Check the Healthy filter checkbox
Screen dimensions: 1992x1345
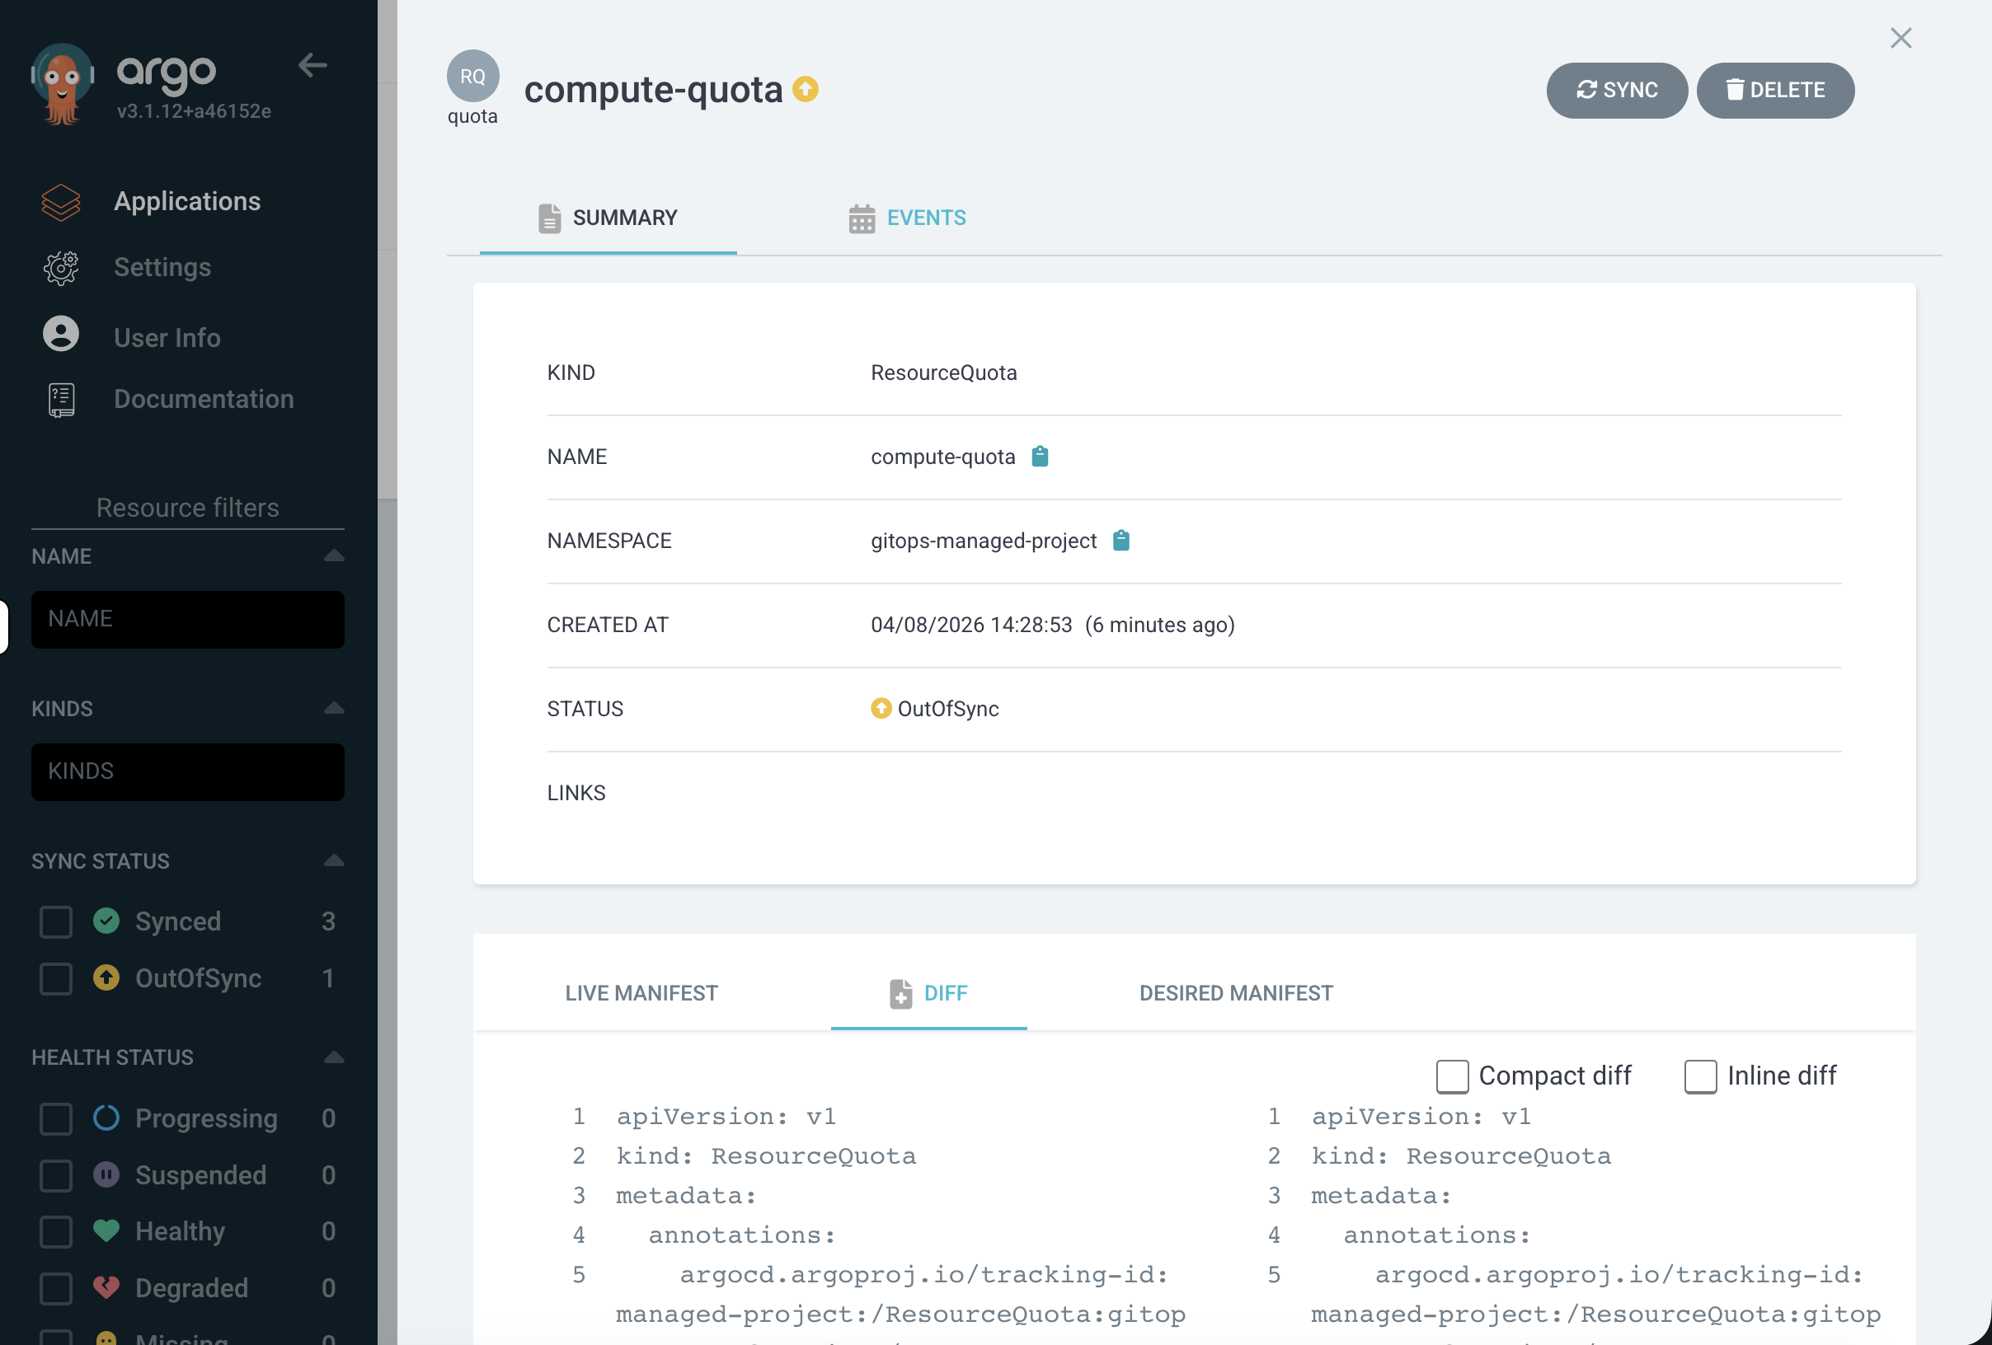pyautogui.click(x=57, y=1232)
